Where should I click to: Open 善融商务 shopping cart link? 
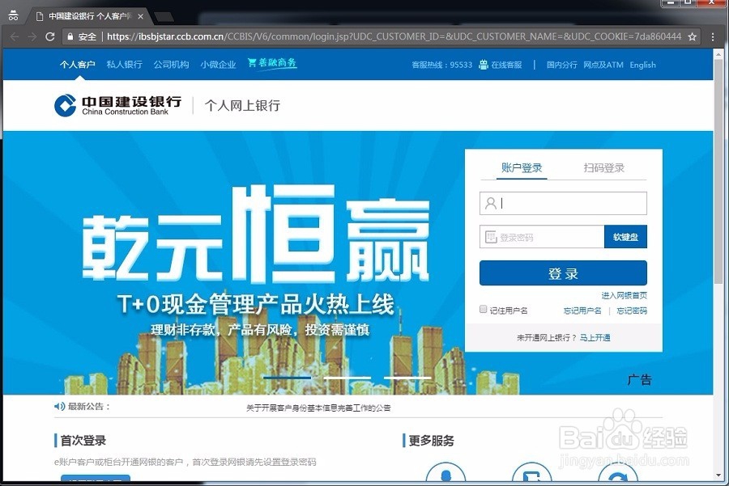pyautogui.click(x=272, y=63)
